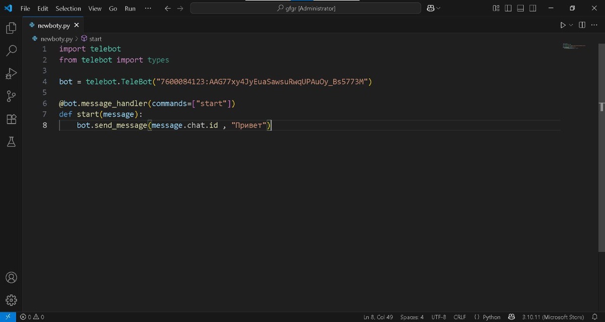The height and width of the screenshot is (322, 605).
Task: Open the Selection menu
Action: tap(68, 8)
